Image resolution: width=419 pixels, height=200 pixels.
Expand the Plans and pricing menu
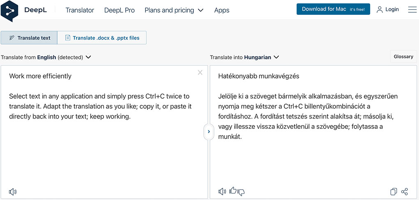point(174,10)
